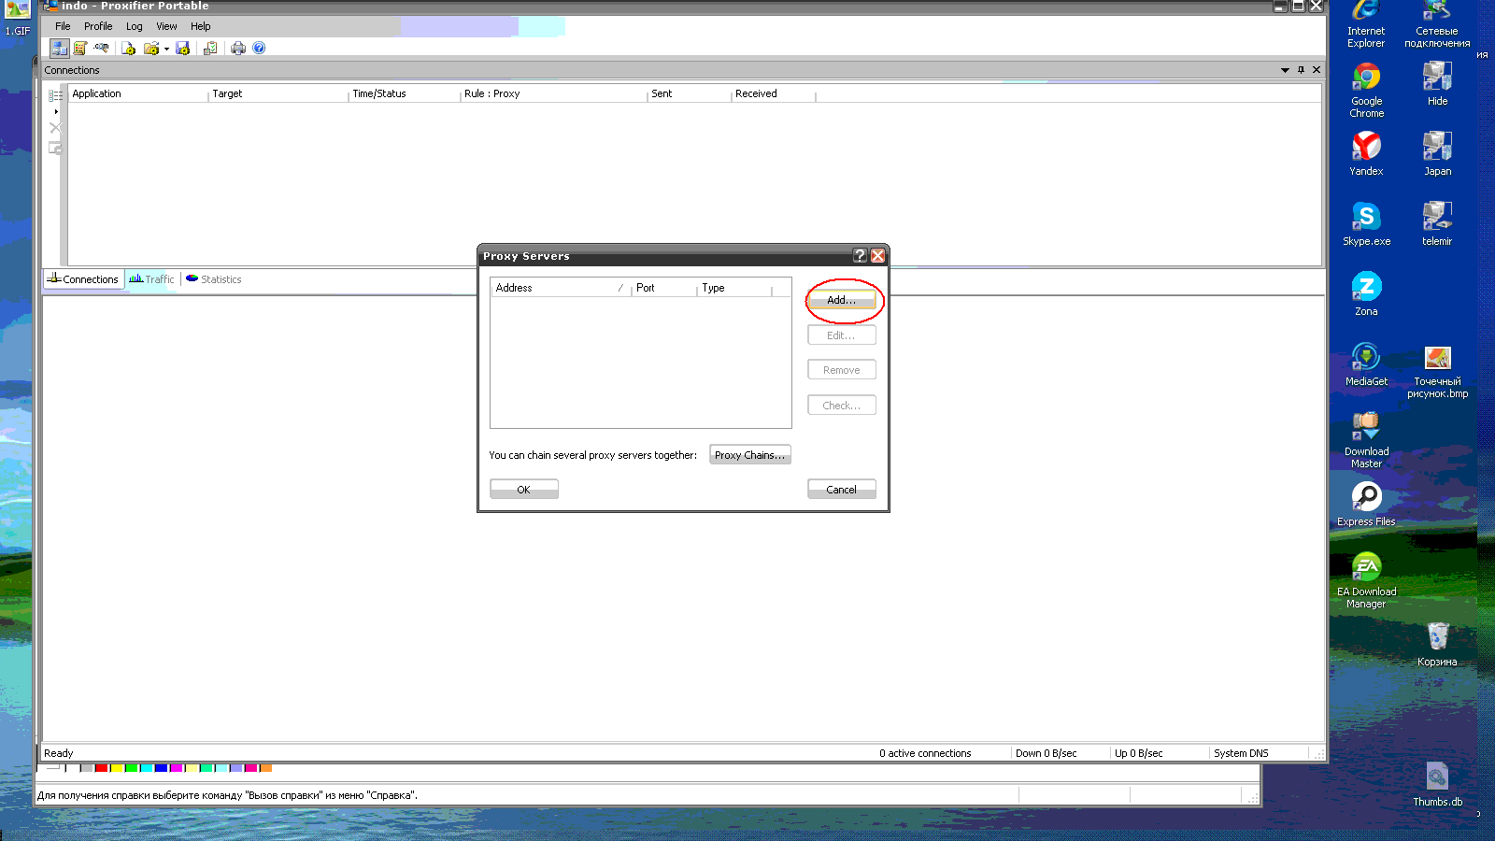
Task: Select the yellow swatch in Paint palette
Action: tap(117, 768)
